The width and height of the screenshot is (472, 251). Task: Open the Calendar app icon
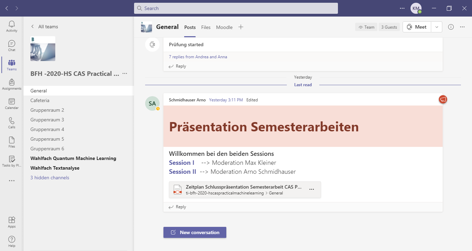coord(12,103)
